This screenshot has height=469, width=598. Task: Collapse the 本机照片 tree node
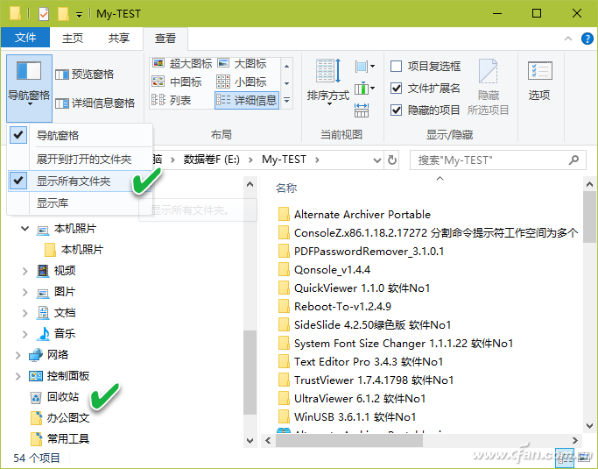(25, 229)
